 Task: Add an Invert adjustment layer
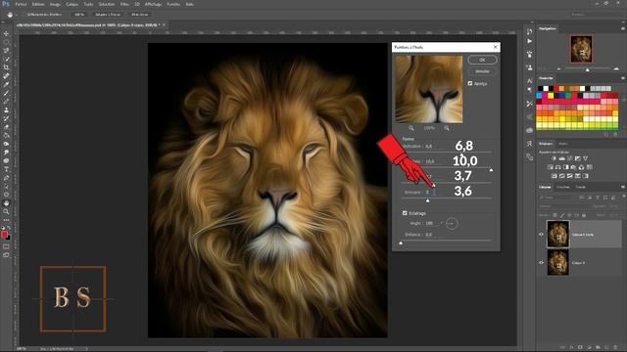tap(555, 176)
